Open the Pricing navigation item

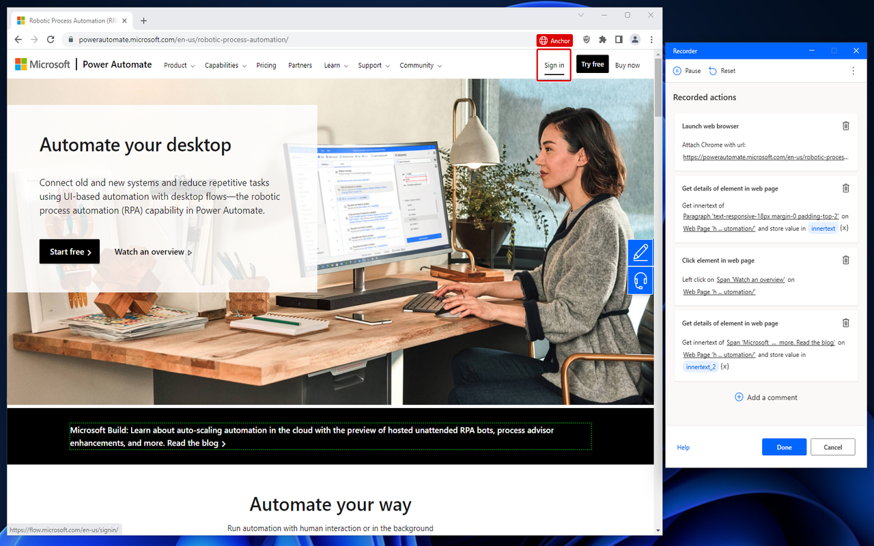tap(266, 65)
